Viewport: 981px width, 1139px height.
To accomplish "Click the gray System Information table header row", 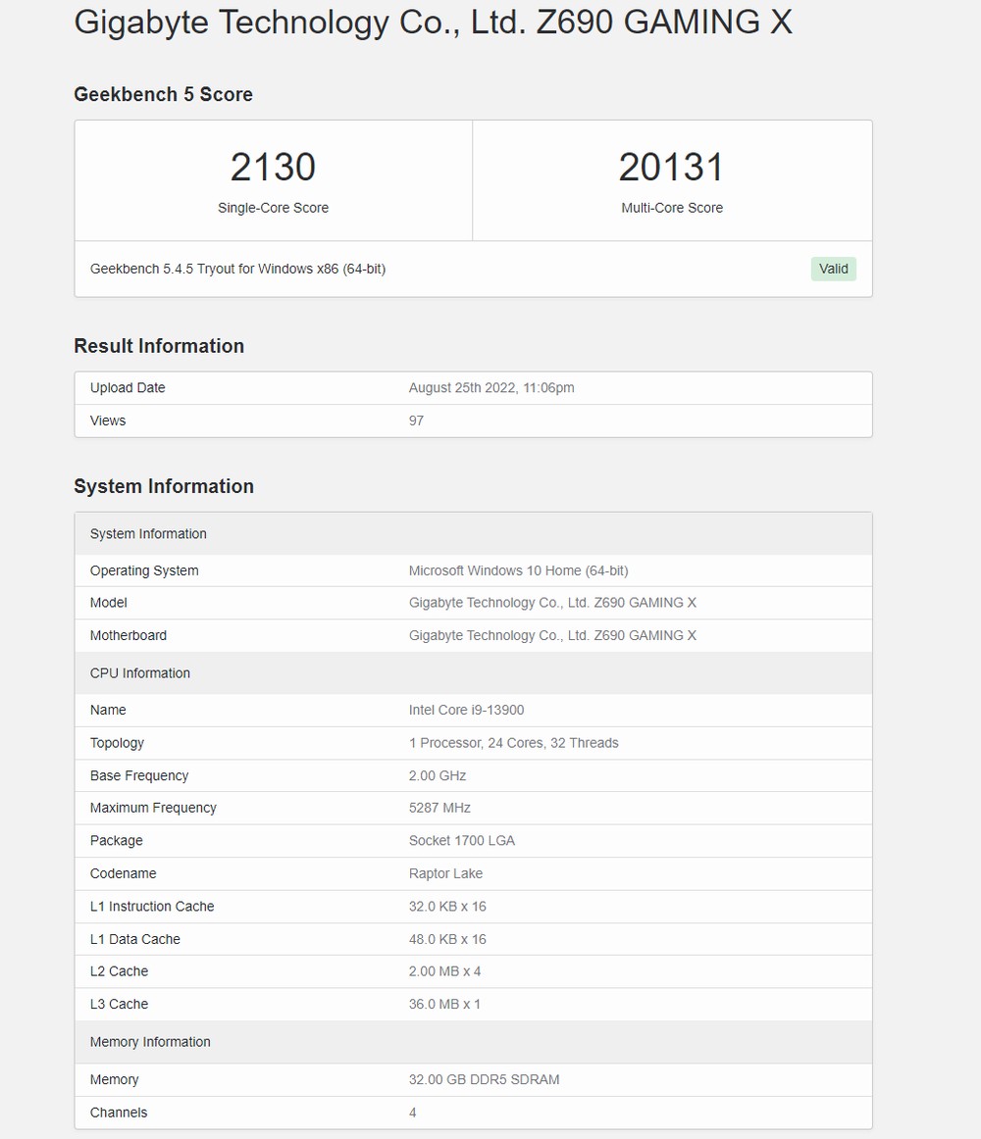I will click(x=474, y=534).
